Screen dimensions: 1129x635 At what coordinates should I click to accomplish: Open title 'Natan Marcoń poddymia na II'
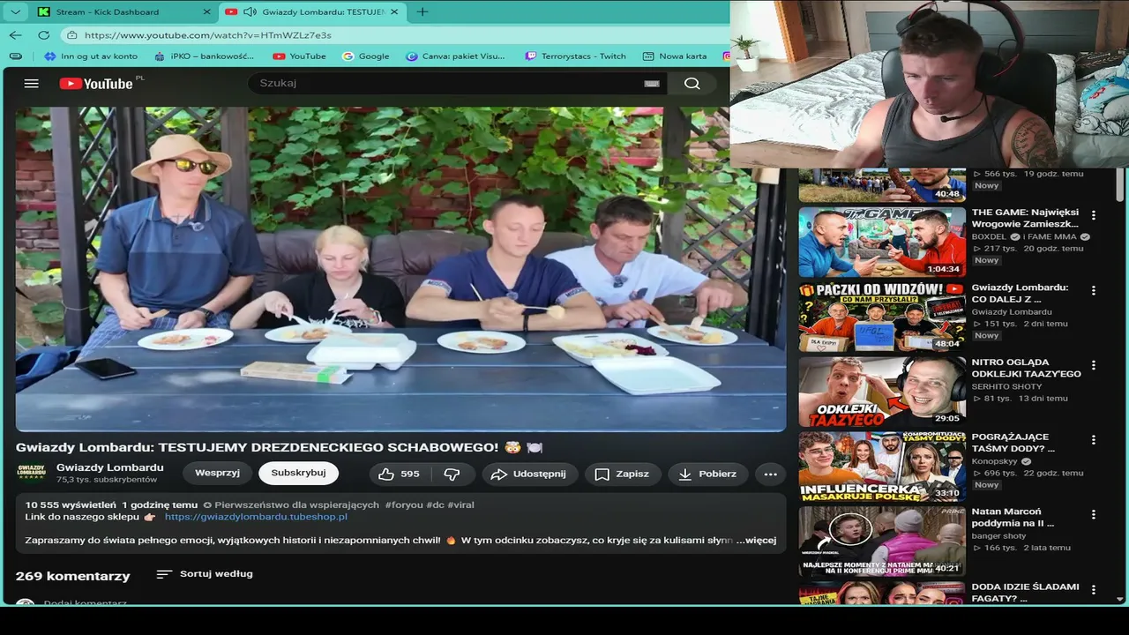[x=1013, y=517]
